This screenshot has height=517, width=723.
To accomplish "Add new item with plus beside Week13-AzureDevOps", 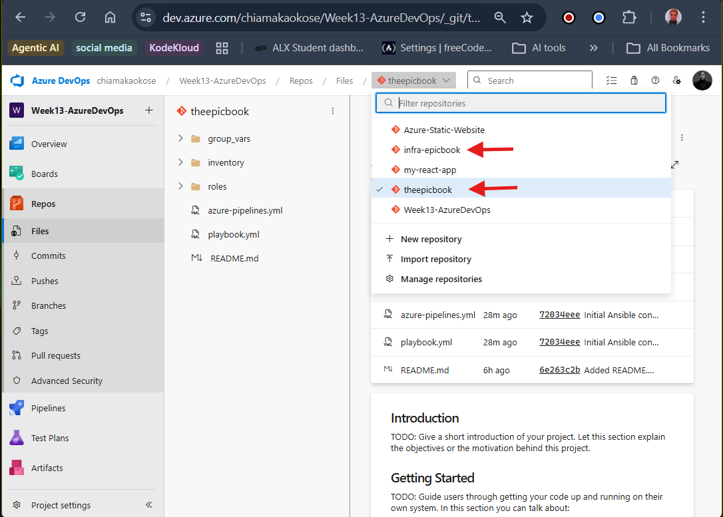I will tap(149, 110).
